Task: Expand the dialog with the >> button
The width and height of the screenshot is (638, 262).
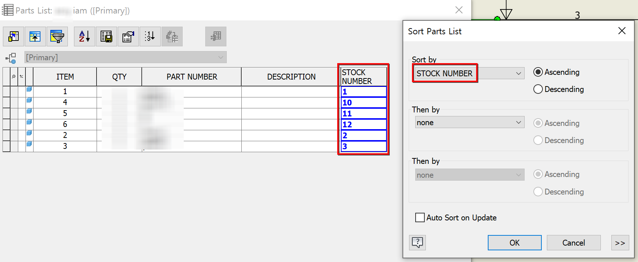Action: (620, 243)
